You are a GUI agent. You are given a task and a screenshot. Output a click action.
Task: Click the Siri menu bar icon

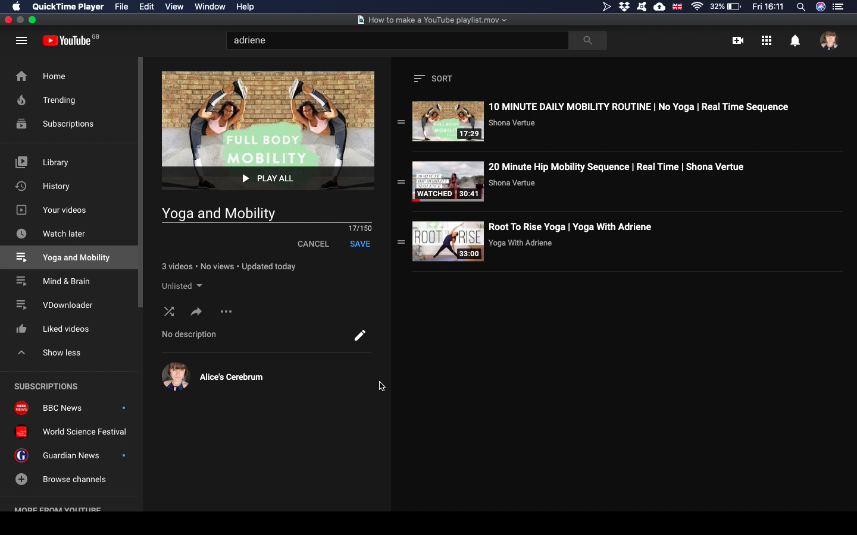(821, 7)
